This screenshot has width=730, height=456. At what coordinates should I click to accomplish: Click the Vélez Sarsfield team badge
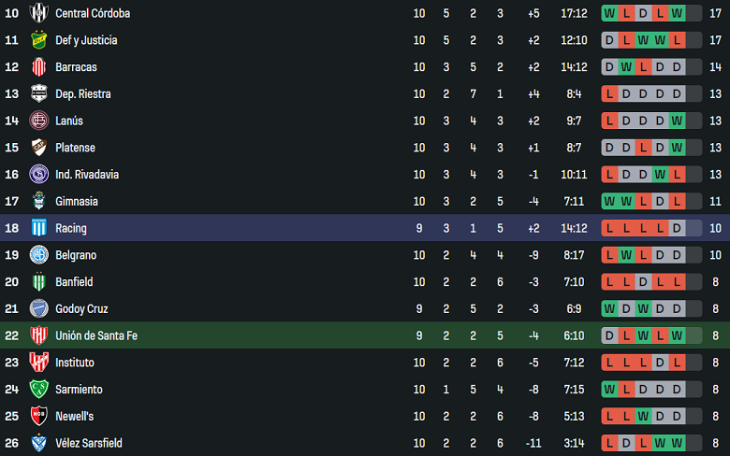(39, 443)
